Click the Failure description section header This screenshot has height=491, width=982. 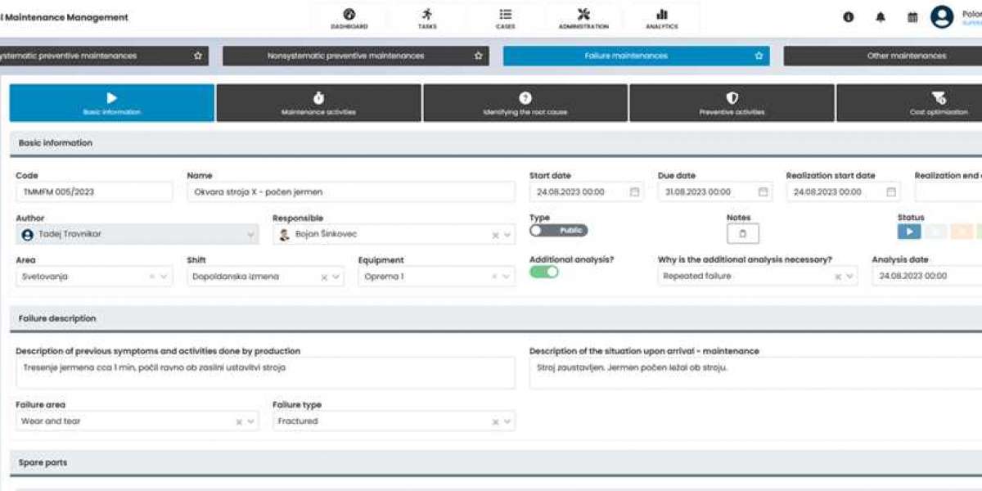click(496, 318)
